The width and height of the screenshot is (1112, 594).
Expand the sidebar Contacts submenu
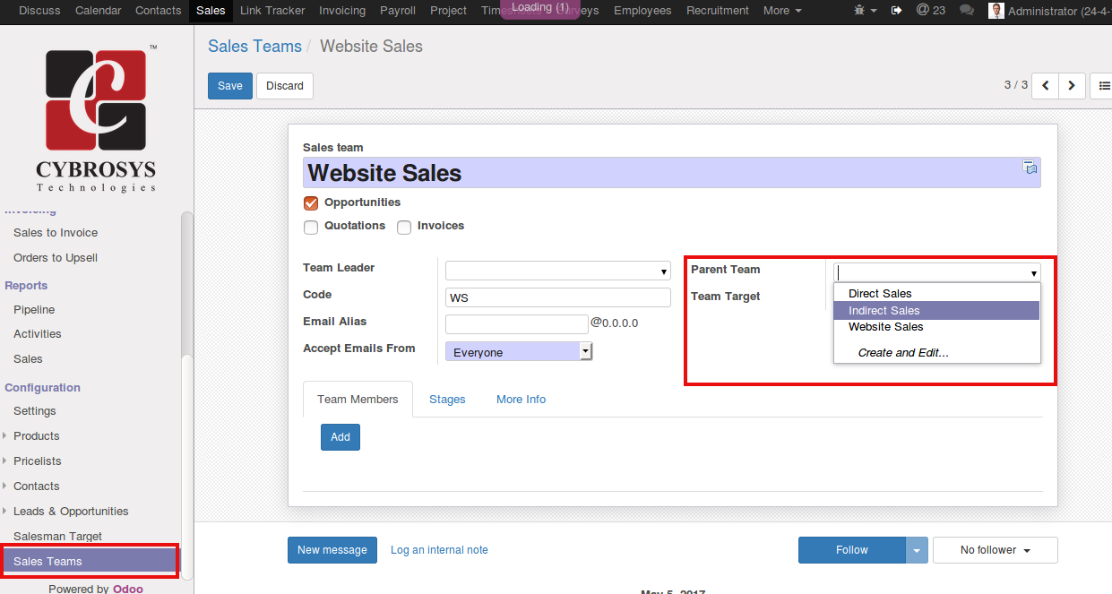(36, 486)
